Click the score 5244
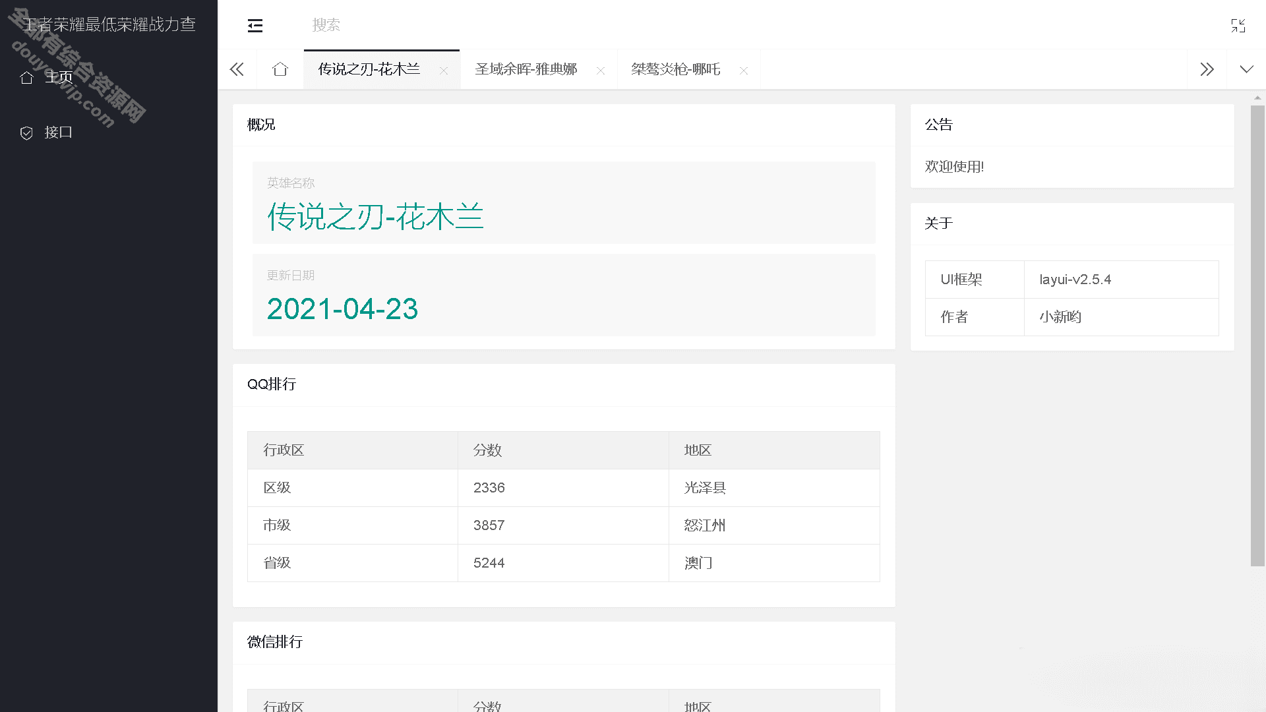The height and width of the screenshot is (712, 1266). tap(489, 563)
